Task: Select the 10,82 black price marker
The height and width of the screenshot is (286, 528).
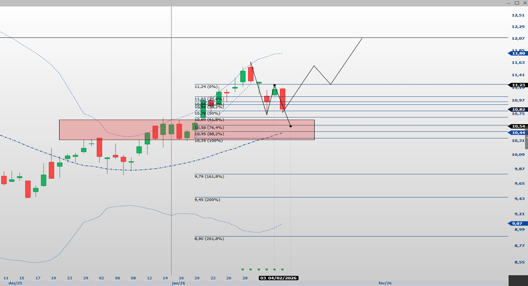Action: (x=518, y=110)
